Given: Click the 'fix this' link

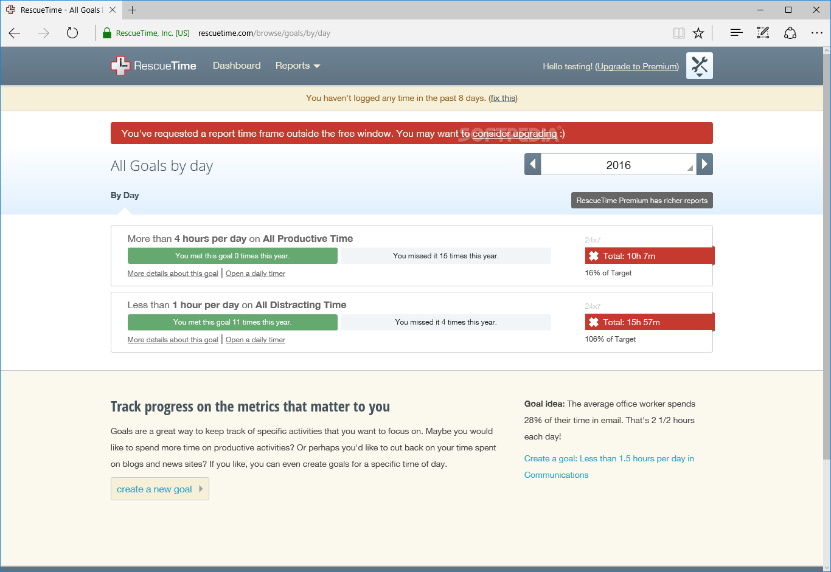Looking at the screenshot, I should pyautogui.click(x=503, y=98).
